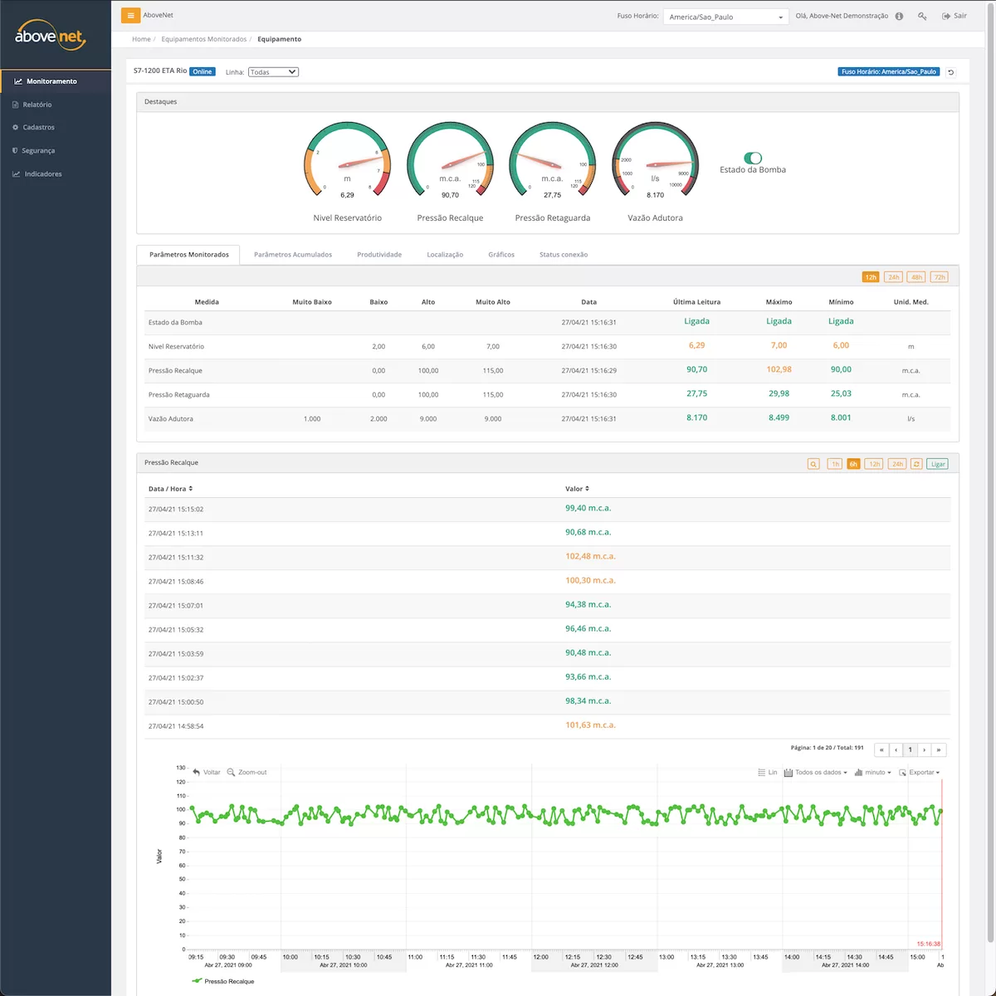Expand the Exportar dropdown on the chart
This screenshot has width=996, height=996.
(920, 772)
